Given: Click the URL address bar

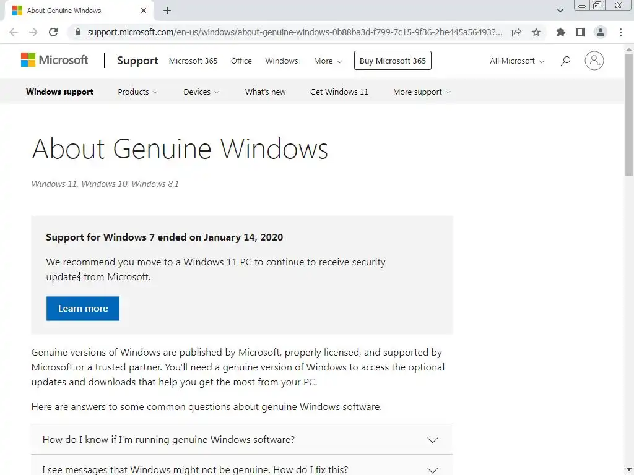Looking at the screenshot, I should pos(295,32).
